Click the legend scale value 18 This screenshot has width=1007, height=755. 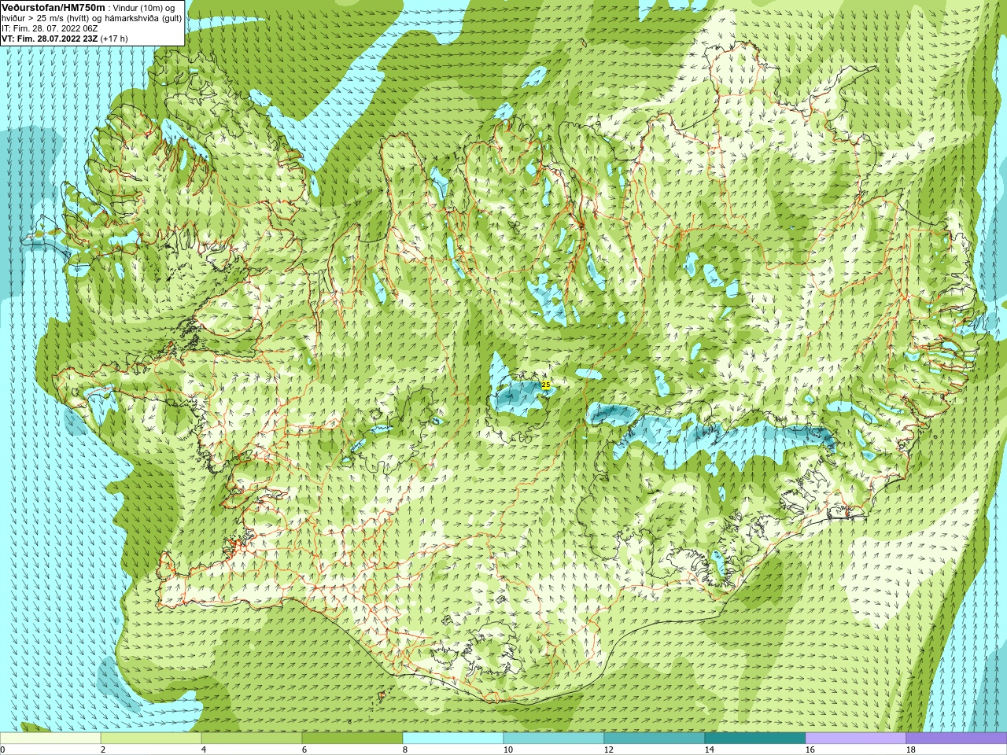(911, 749)
